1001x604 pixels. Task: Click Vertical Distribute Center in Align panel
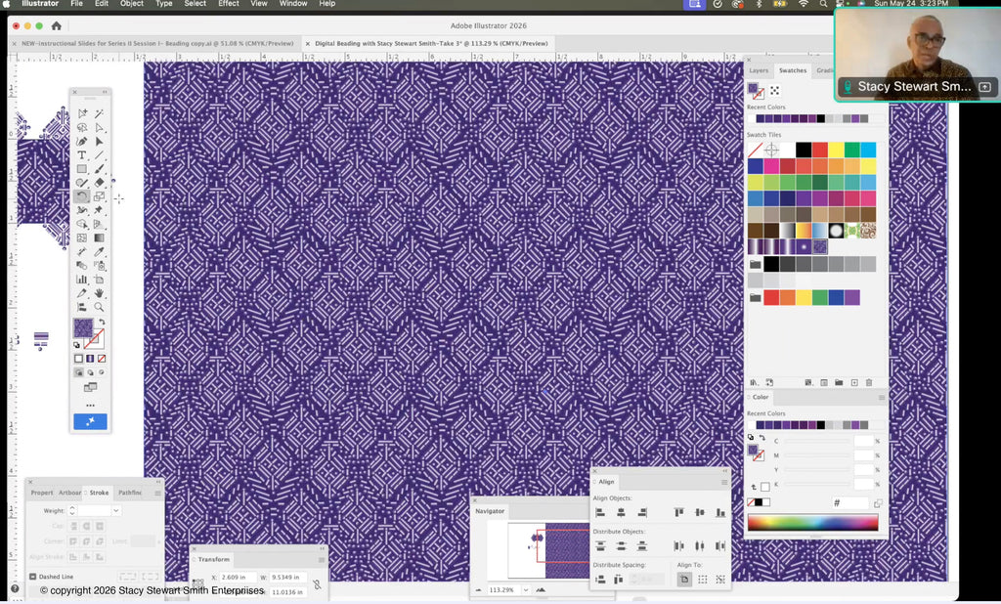tap(621, 546)
